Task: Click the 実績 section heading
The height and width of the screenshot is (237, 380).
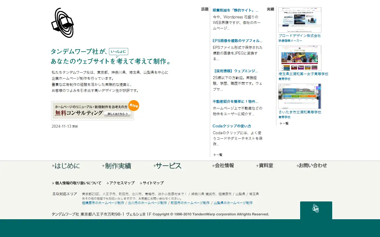Action: pyautogui.click(x=270, y=9)
